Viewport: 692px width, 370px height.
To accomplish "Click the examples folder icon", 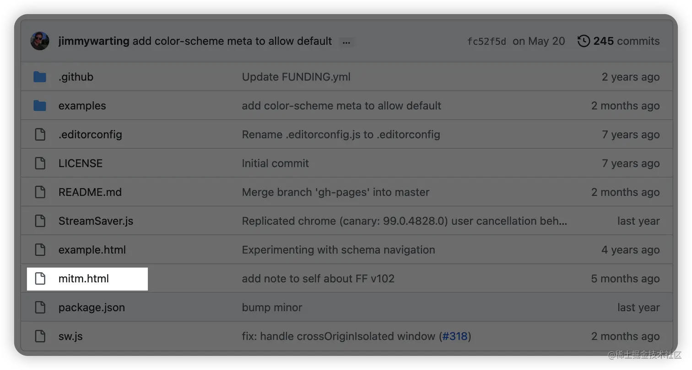I will tap(40, 106).
